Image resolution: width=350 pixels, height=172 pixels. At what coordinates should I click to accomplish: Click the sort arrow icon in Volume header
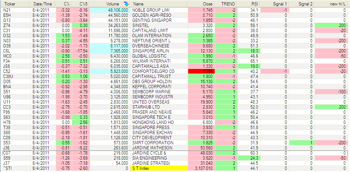coord(126,4)
